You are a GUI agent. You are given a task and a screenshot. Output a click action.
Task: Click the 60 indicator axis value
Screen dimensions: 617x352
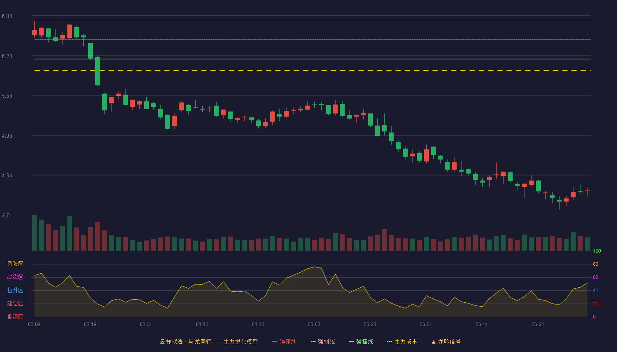coord(595,277)
